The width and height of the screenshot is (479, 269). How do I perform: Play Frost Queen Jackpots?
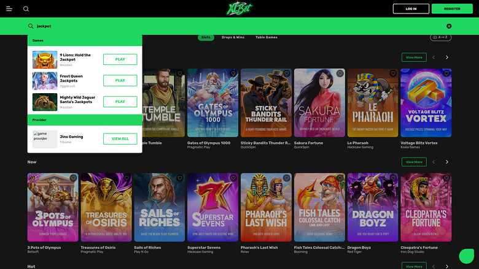coord(120,80)
